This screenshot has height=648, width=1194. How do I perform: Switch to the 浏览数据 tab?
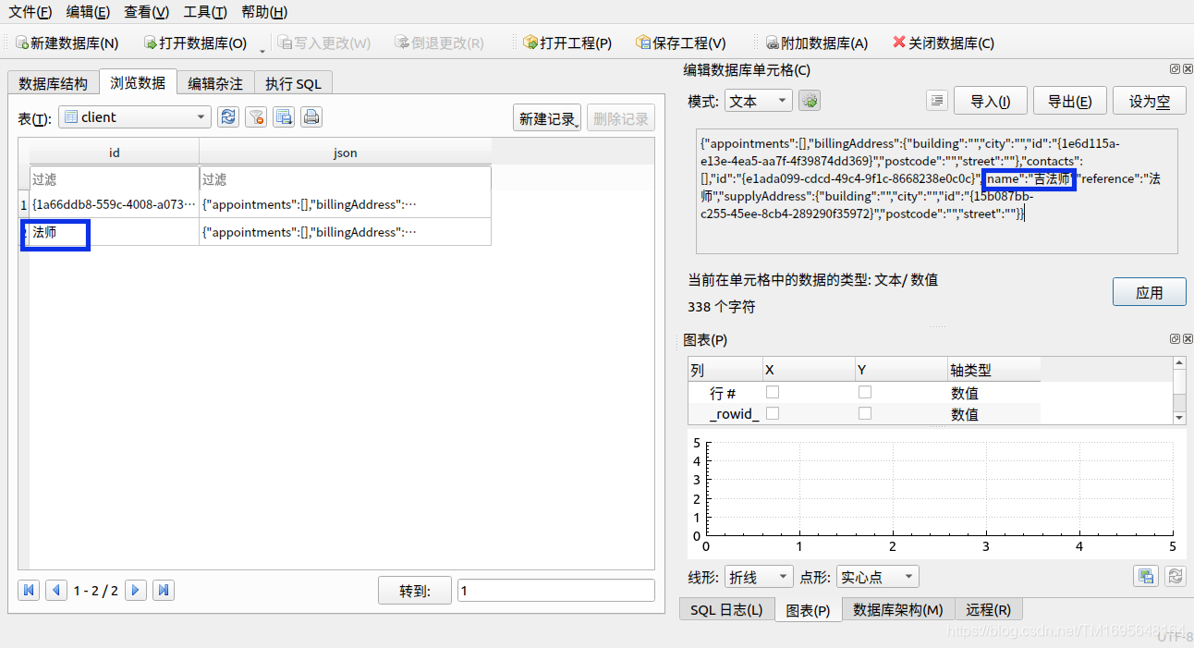(138, 82)
